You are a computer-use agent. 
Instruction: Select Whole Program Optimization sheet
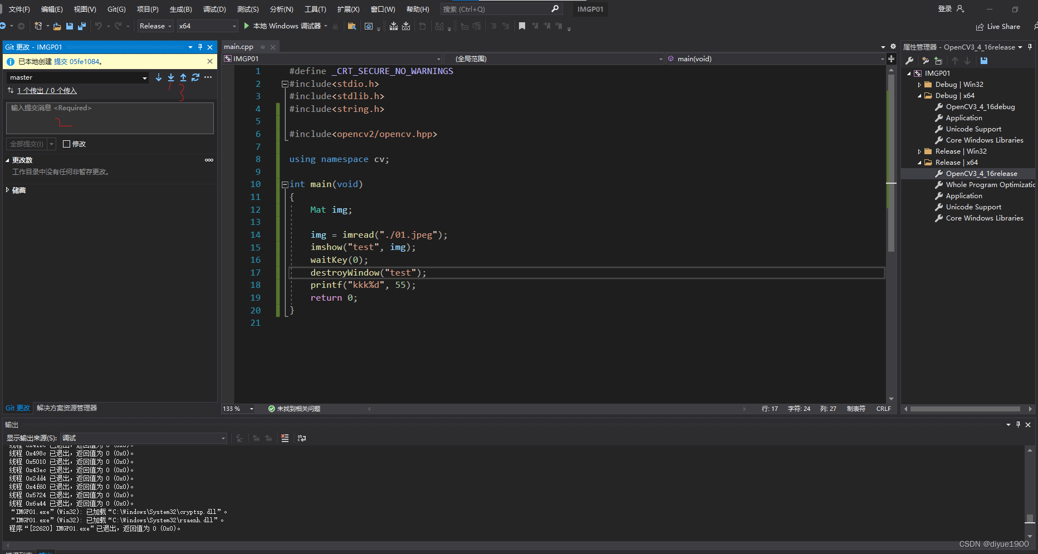[x=990, y=185]
